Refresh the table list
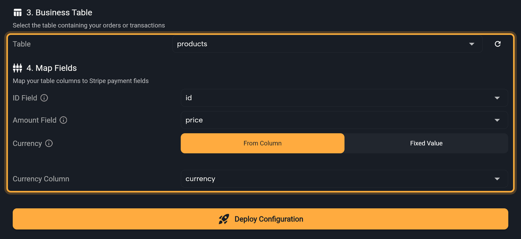 [498, 44]
